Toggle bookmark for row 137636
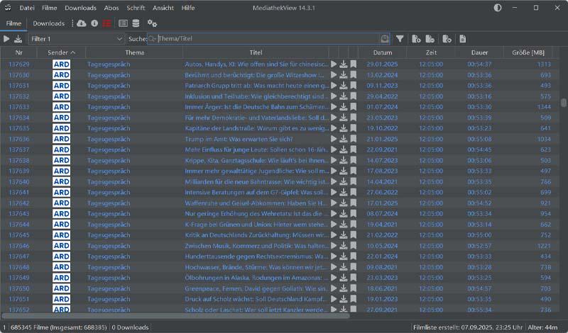This screenshot has height=333, width=568. click(x=353, y=139)
